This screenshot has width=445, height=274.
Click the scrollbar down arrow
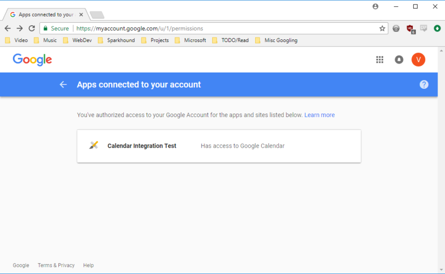click(x=441, y=270)
